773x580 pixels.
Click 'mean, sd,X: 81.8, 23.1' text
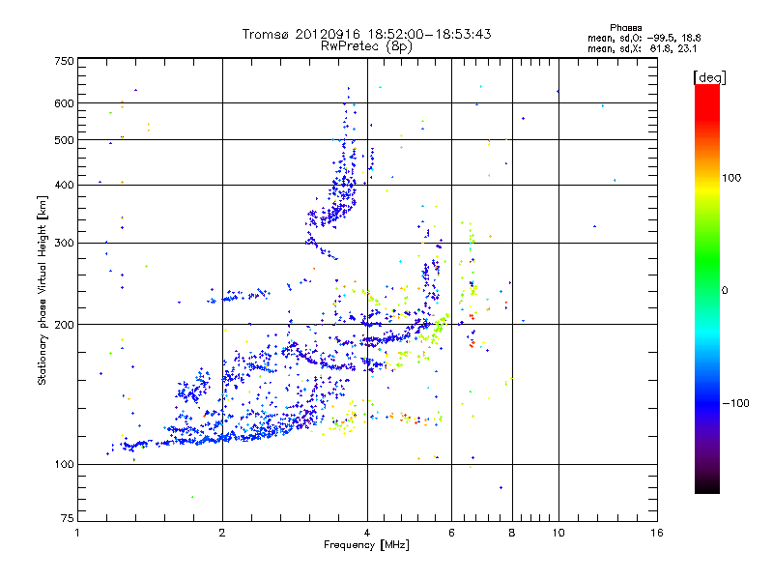642,48
